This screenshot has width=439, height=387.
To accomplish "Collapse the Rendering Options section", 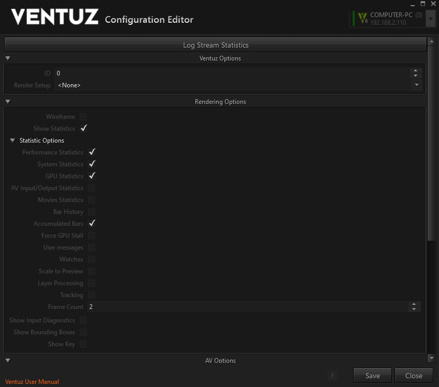I will pyautogui.click(x=8, y=102).
